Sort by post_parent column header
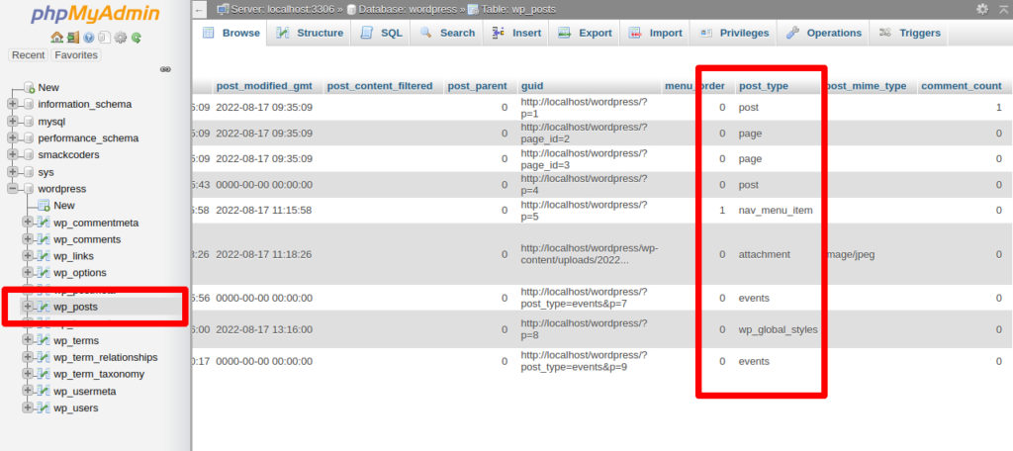 [x=478, y=86]
